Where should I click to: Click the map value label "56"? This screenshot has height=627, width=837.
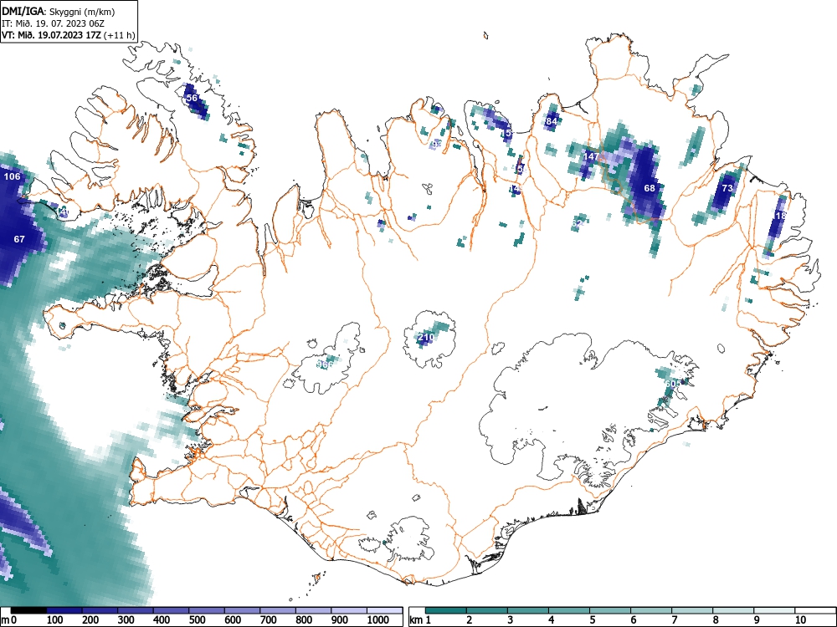pos(192,98)
